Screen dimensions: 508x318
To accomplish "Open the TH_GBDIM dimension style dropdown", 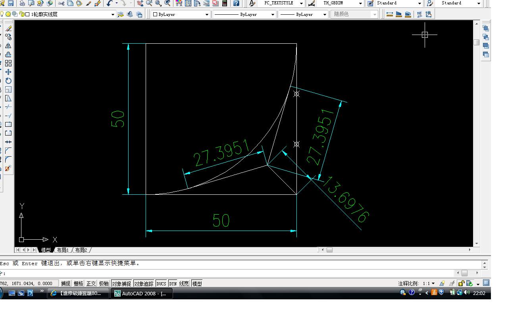I will [x=360, y=3].
